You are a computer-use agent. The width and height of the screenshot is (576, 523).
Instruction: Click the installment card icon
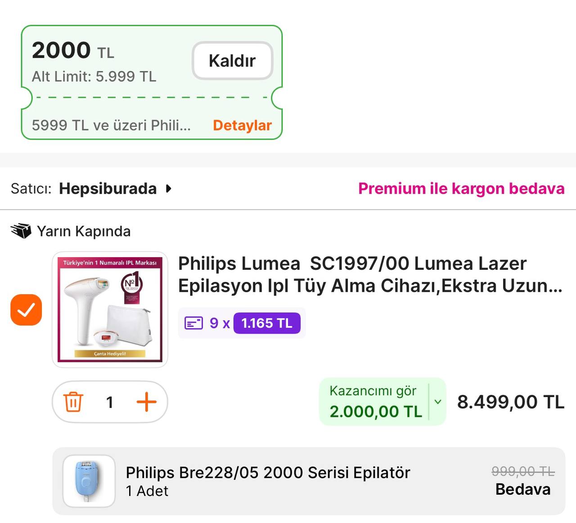[x=194, y=323]
